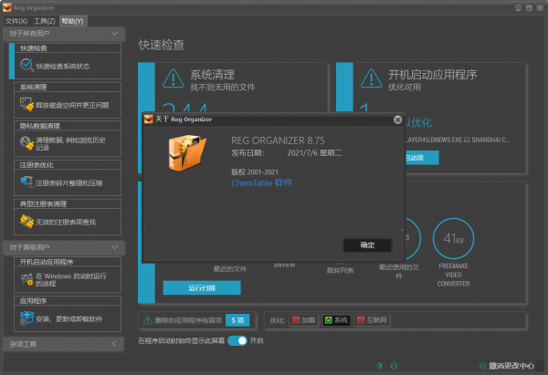Open the ChemTable 软件 link
The width and height of the screenshot is (548, 375).
261,183
